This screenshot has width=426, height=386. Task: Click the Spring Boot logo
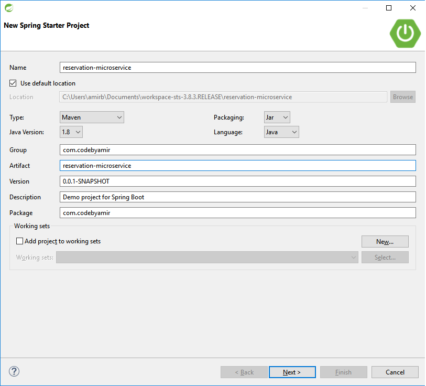pos(405,33)
